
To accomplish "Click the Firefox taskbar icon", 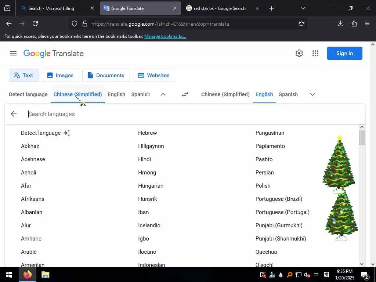I will click(27, 275).
